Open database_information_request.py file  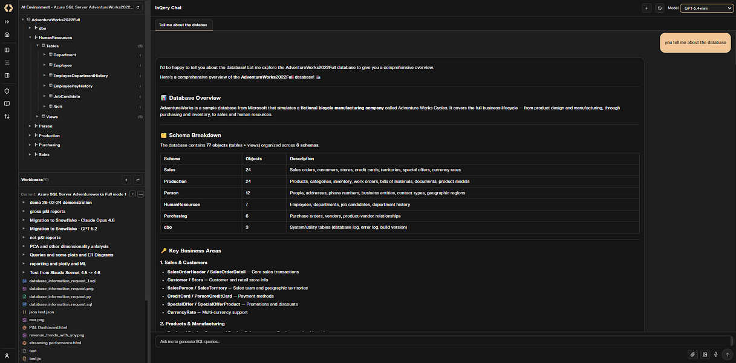pyautogui.click(x=60, y=296)
